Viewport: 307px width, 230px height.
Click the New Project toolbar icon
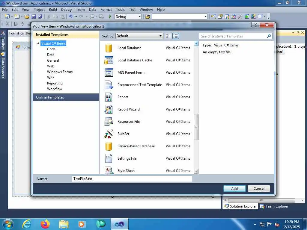7,17
